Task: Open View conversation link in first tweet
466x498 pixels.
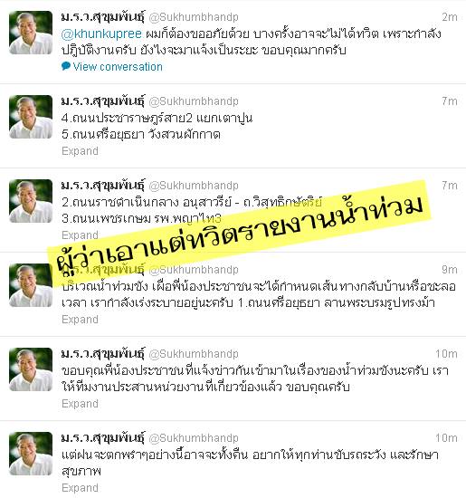Action: click(118, 67)
